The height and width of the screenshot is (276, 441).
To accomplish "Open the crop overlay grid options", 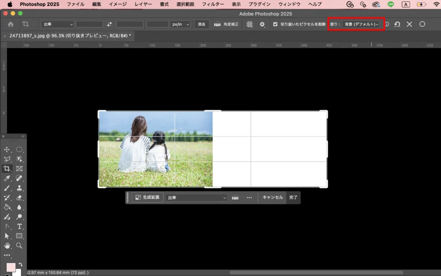I will point(249,25).
